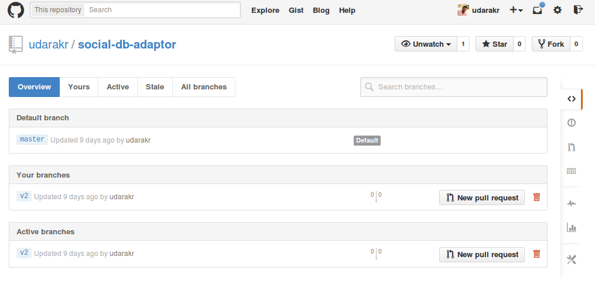The image size is (595, 298).
Task: New pull request for Active branches v2
Action: click(x=482, y=254)
